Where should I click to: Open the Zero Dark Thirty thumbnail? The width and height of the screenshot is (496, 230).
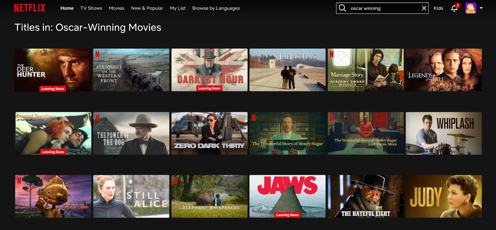[210, 133]
